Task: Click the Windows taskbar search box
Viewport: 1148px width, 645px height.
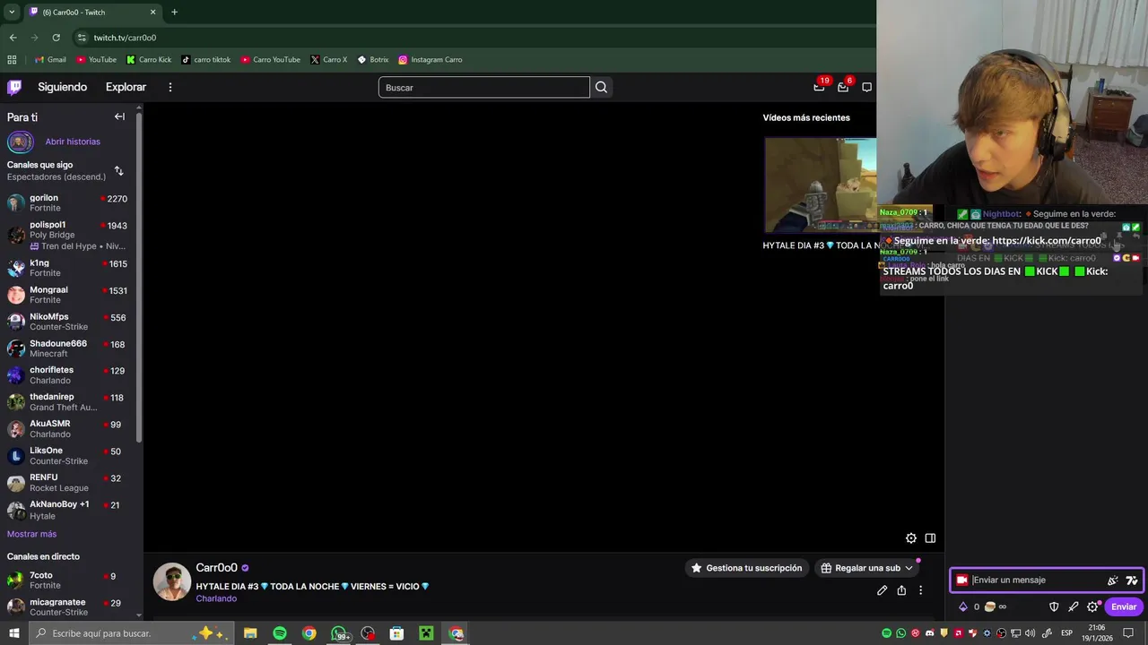Action: 130,633
